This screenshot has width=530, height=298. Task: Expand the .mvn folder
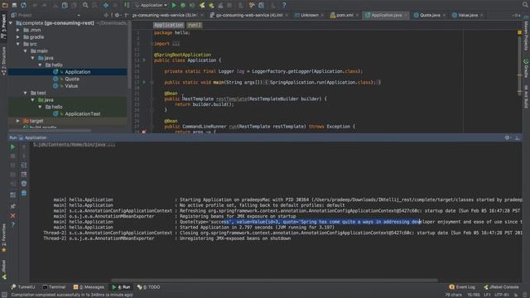18,30
